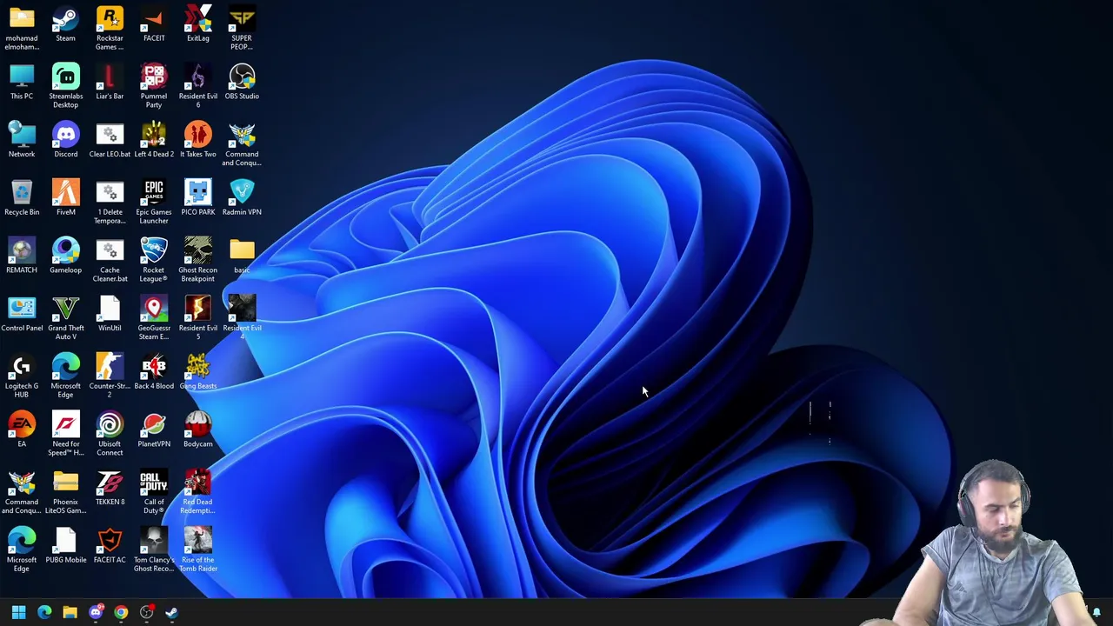The image size is (1113, 626).
Task: Select Rise of the Tomb Raider icon
Action: [x=197, y=550]
